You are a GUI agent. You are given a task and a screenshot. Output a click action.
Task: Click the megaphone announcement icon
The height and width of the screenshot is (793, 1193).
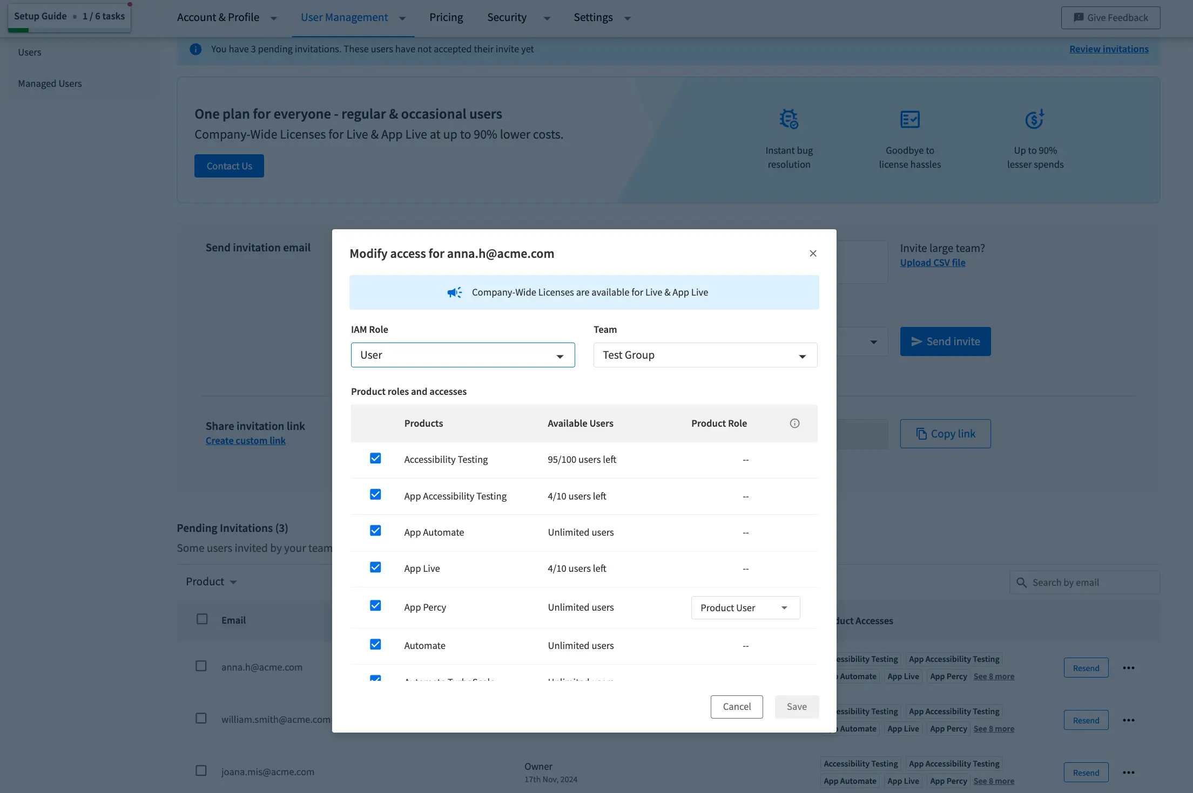[x=454, y=292]
